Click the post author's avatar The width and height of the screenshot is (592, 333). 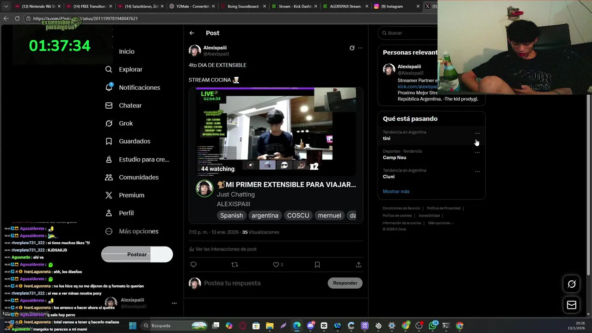(x=195, y=50)
